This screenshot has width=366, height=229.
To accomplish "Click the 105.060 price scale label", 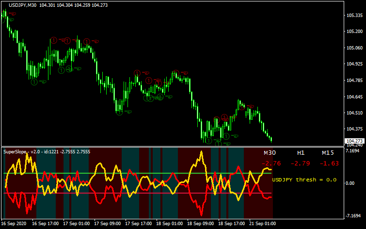I will [355, 48].
